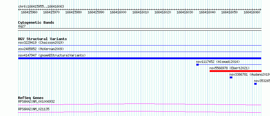
Task: Open the cut-off nsv353265 variant label
Action: 262,81
